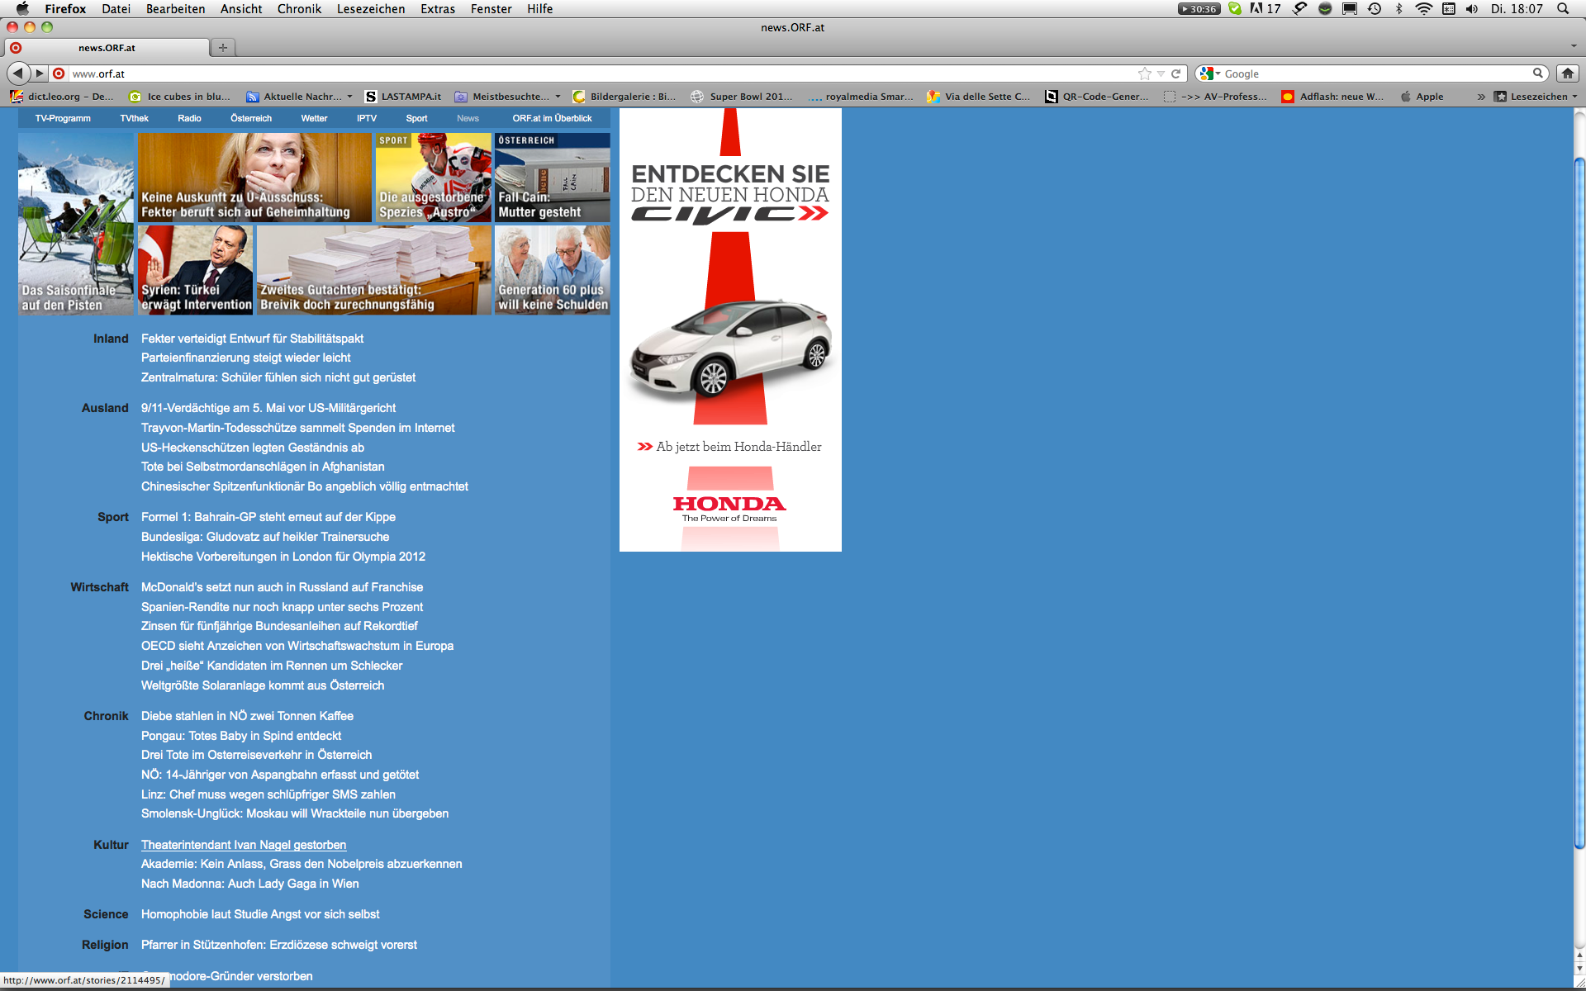The height and width of the screenshot is (991, 1586).
Task: Open new tab with plus button
Action: click(x=222, y=48)
